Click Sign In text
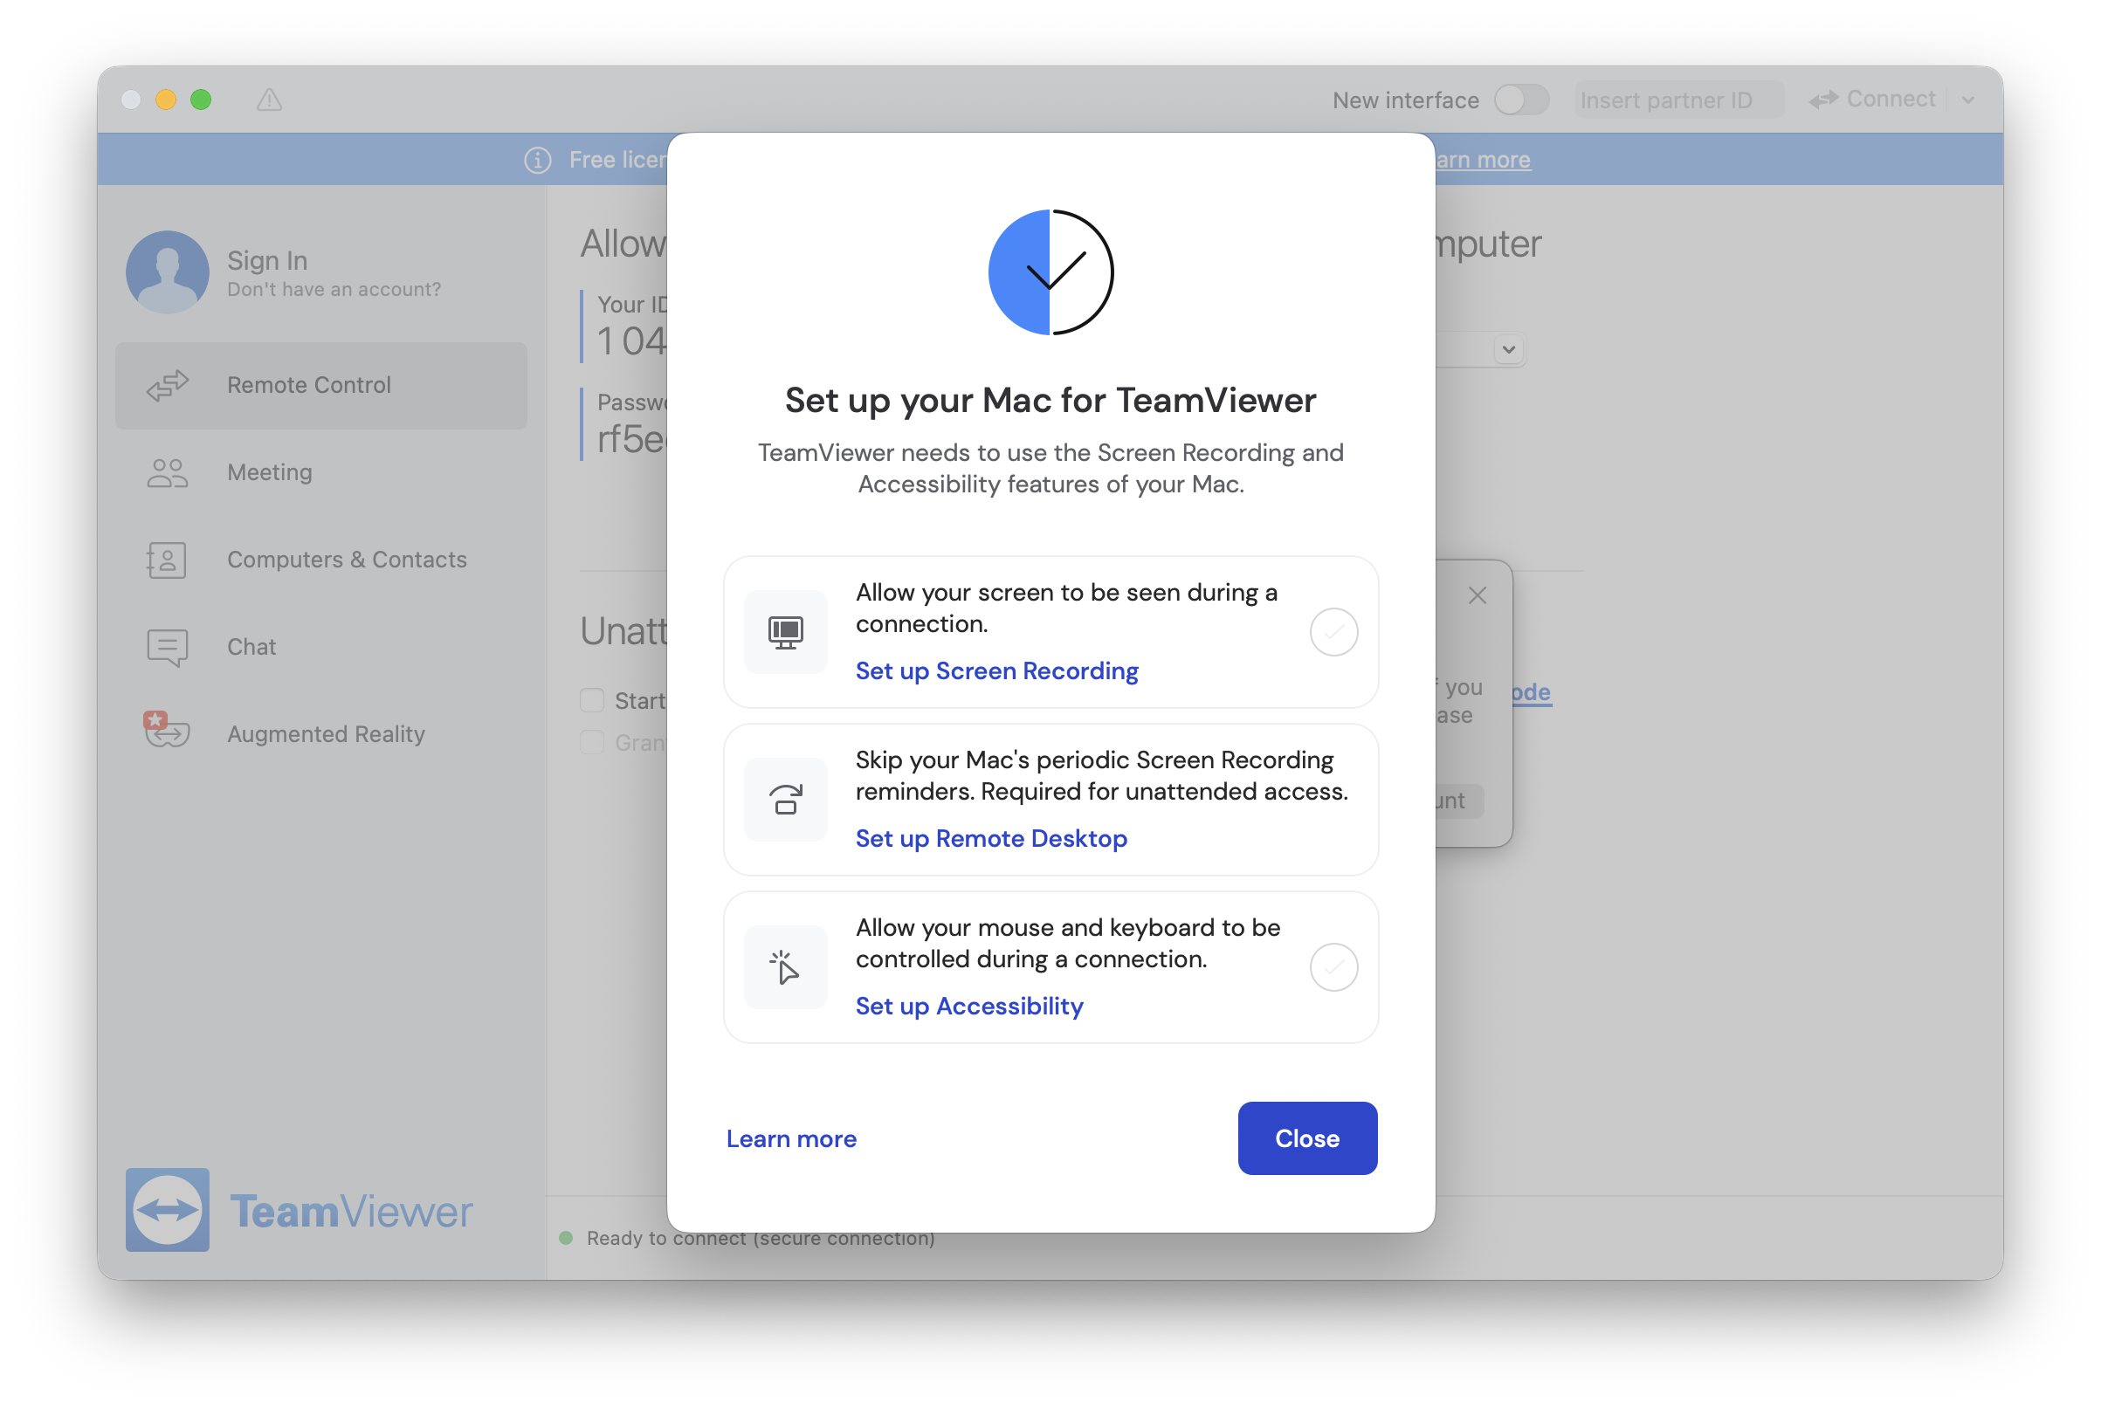 (267, 261)
